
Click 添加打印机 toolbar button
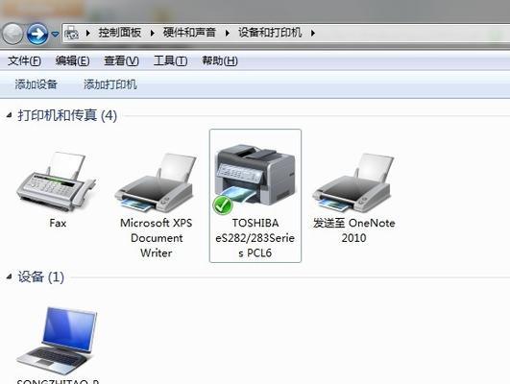click(110, 84)
